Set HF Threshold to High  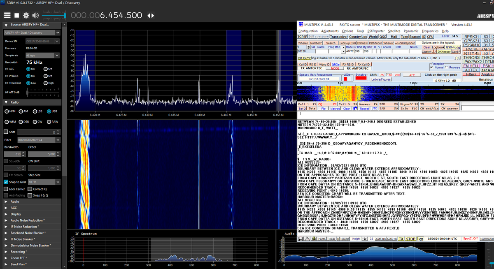pyautogui.click(x=48, y=83)
